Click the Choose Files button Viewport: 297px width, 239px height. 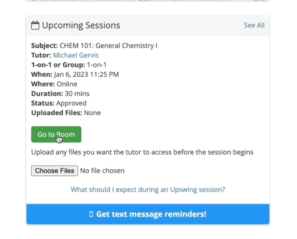(x=54, y=171)
